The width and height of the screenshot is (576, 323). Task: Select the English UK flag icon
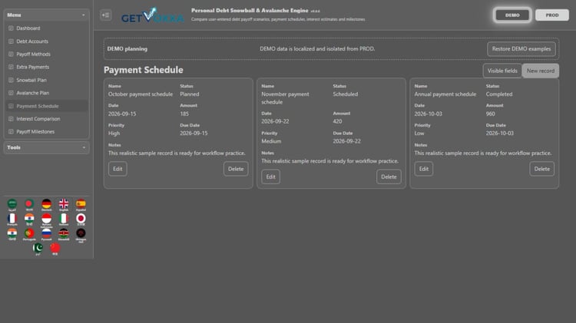[x=64, y=204]
